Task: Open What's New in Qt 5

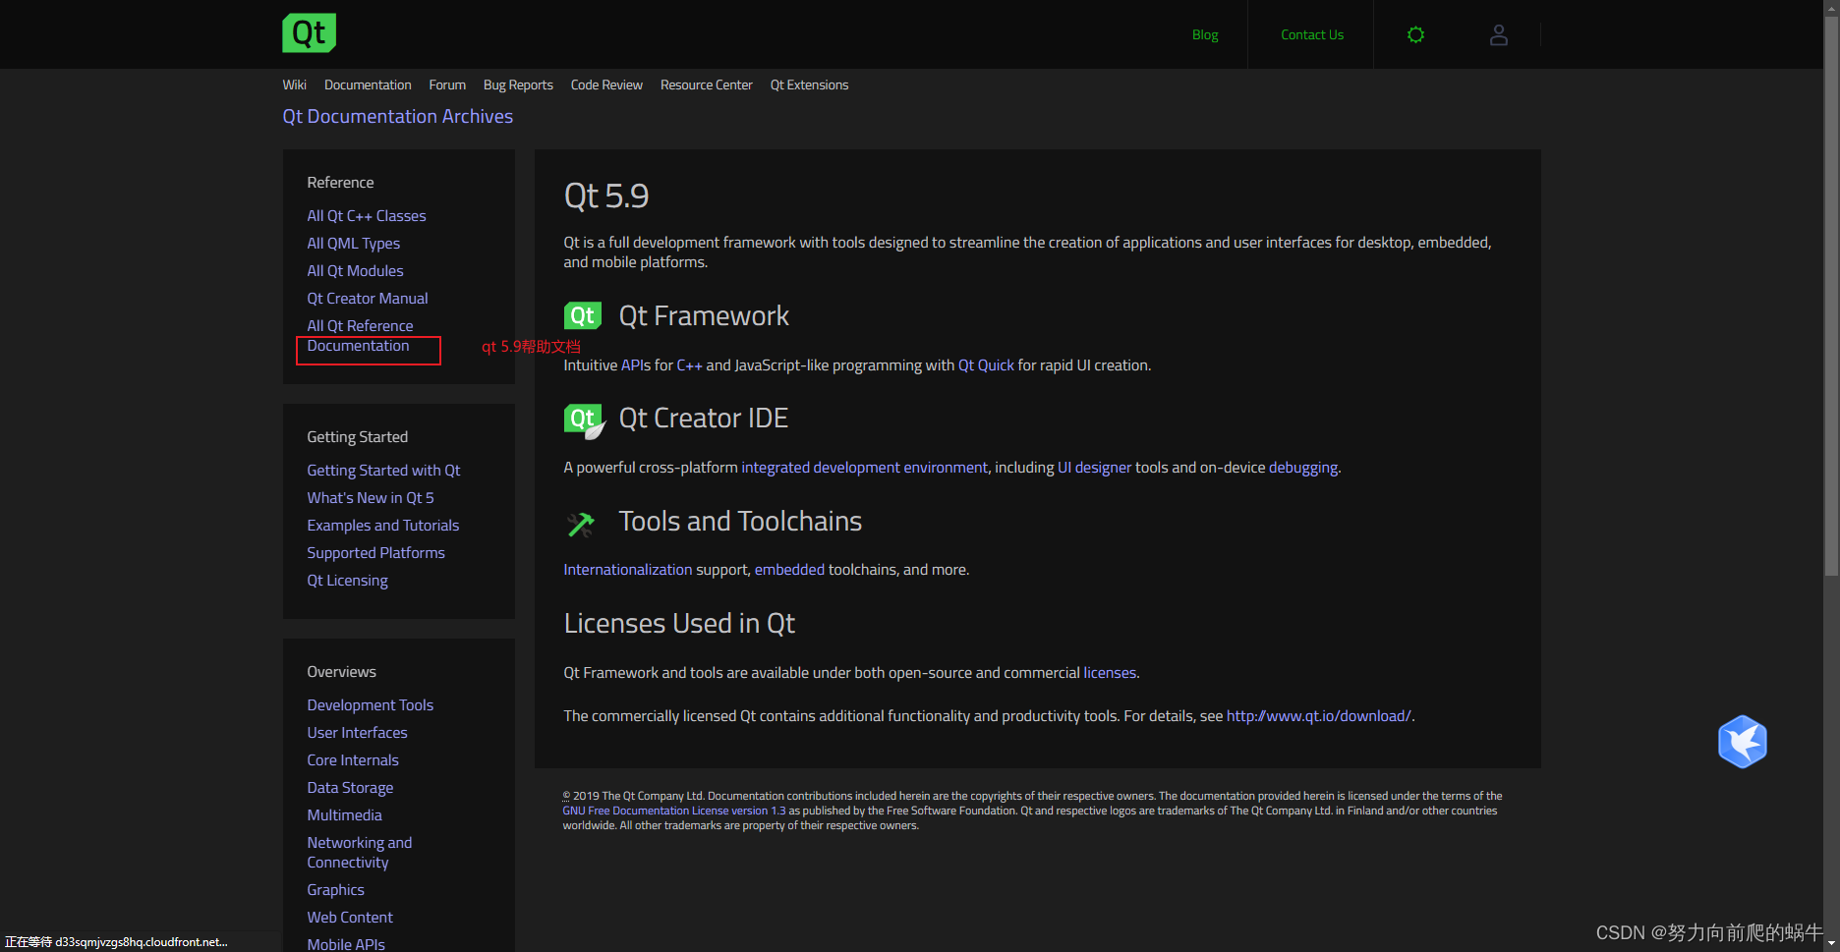Action: (x=371, y=497)
